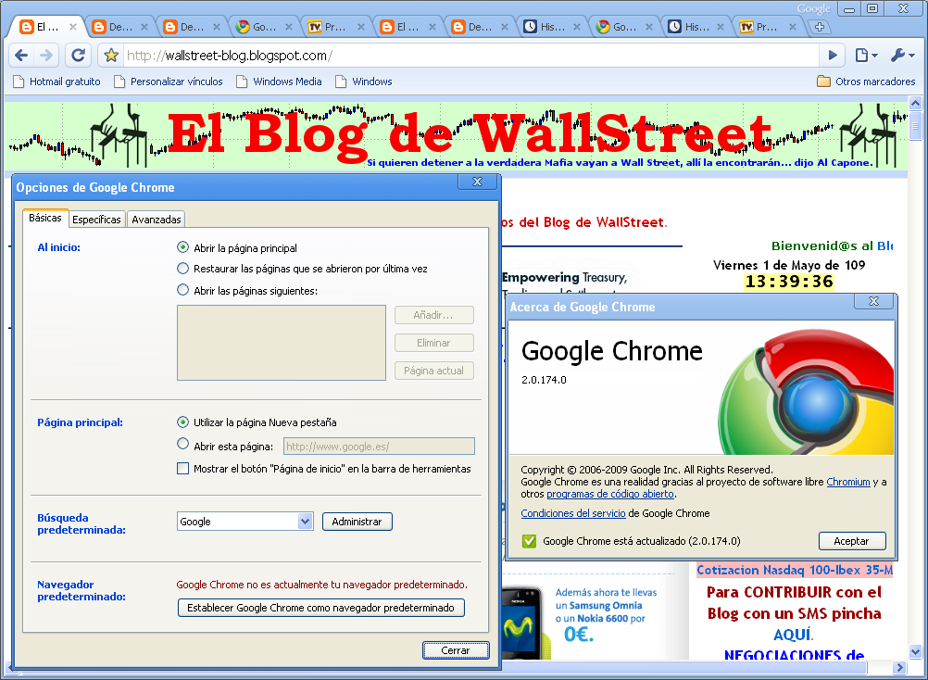
Task: Click the "Cotizacion Nasdaq 100-Ibex 35" heading
Action: point(795,570)
